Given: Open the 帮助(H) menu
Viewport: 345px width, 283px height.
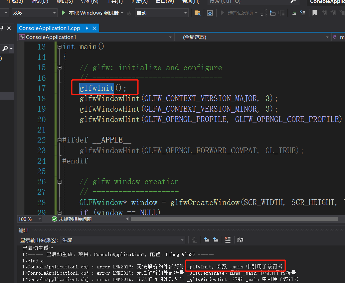Looking at the screenshot, I should 191,2.
